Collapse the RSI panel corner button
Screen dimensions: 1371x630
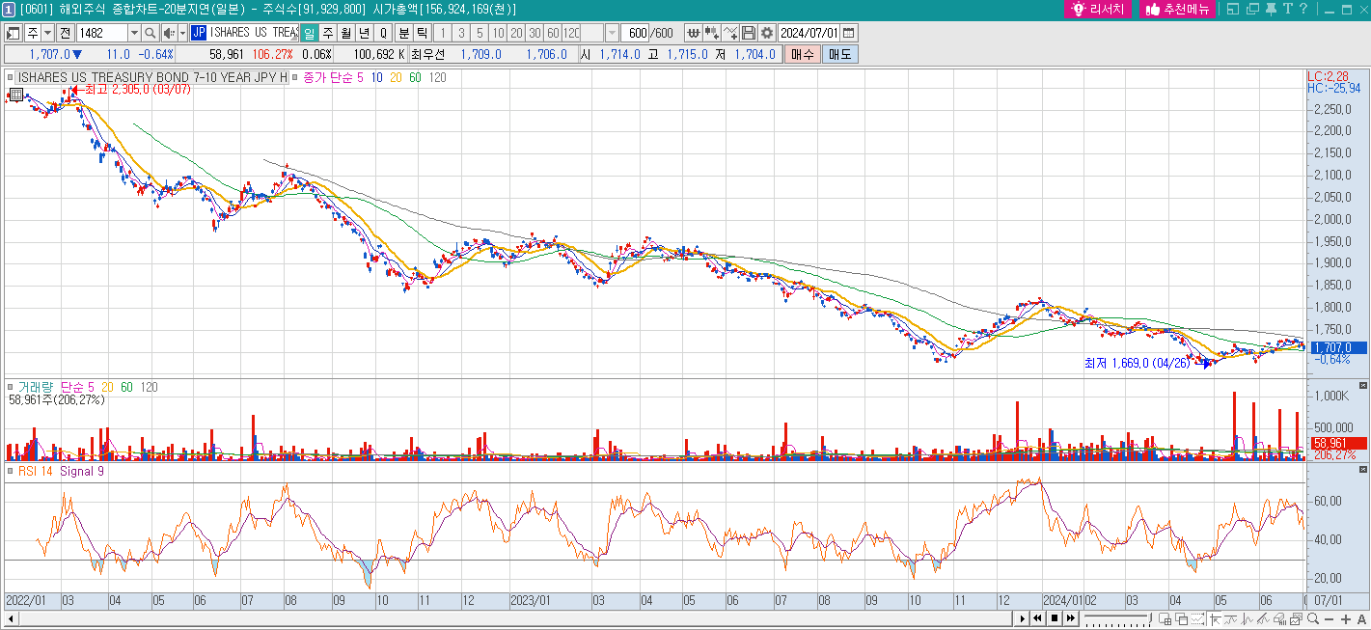pyautogui.click(x=1363, y=468)
